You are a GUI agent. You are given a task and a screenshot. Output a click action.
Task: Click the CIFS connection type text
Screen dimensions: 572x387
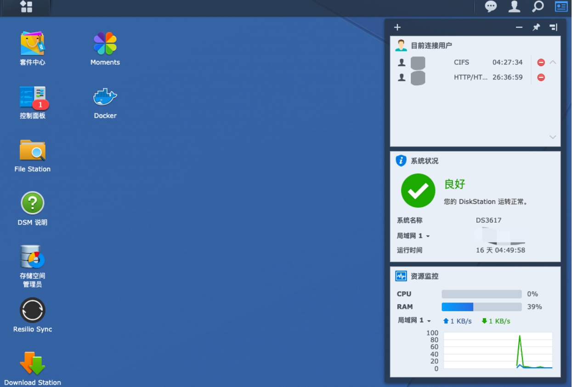pyautogui.click(x=462, y=62)
